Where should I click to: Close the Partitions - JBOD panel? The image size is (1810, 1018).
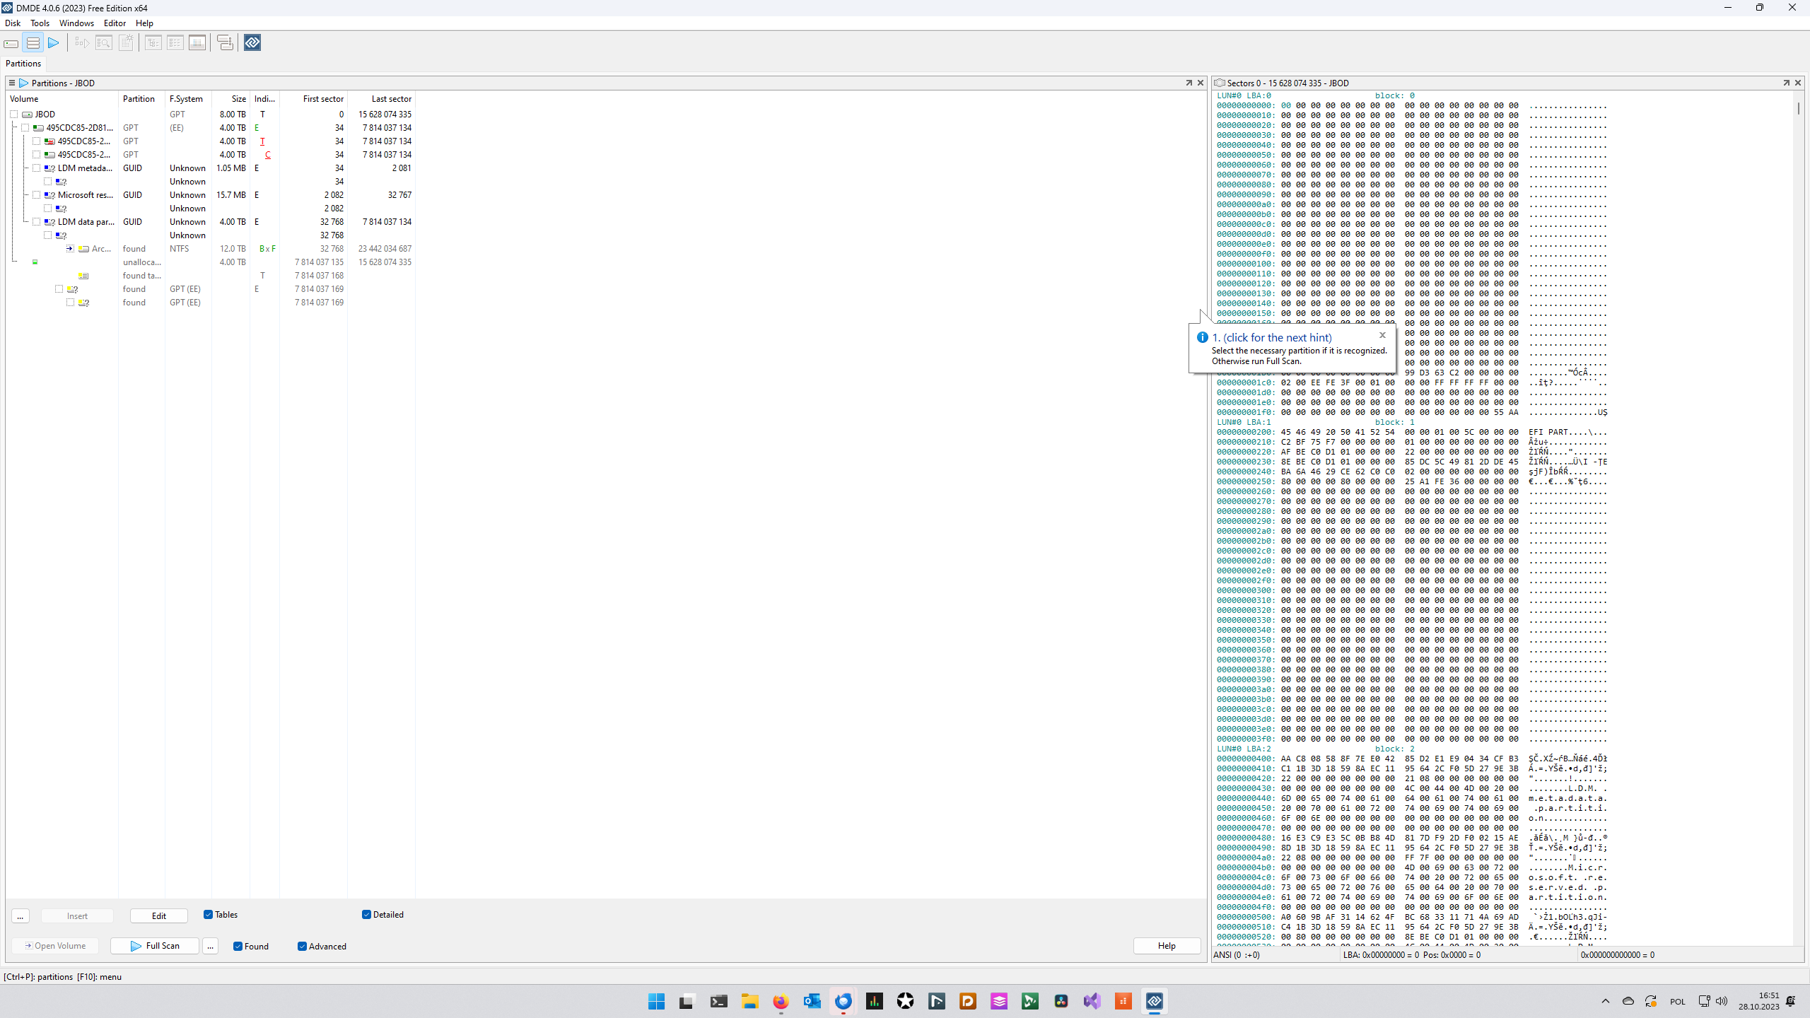1200,83
